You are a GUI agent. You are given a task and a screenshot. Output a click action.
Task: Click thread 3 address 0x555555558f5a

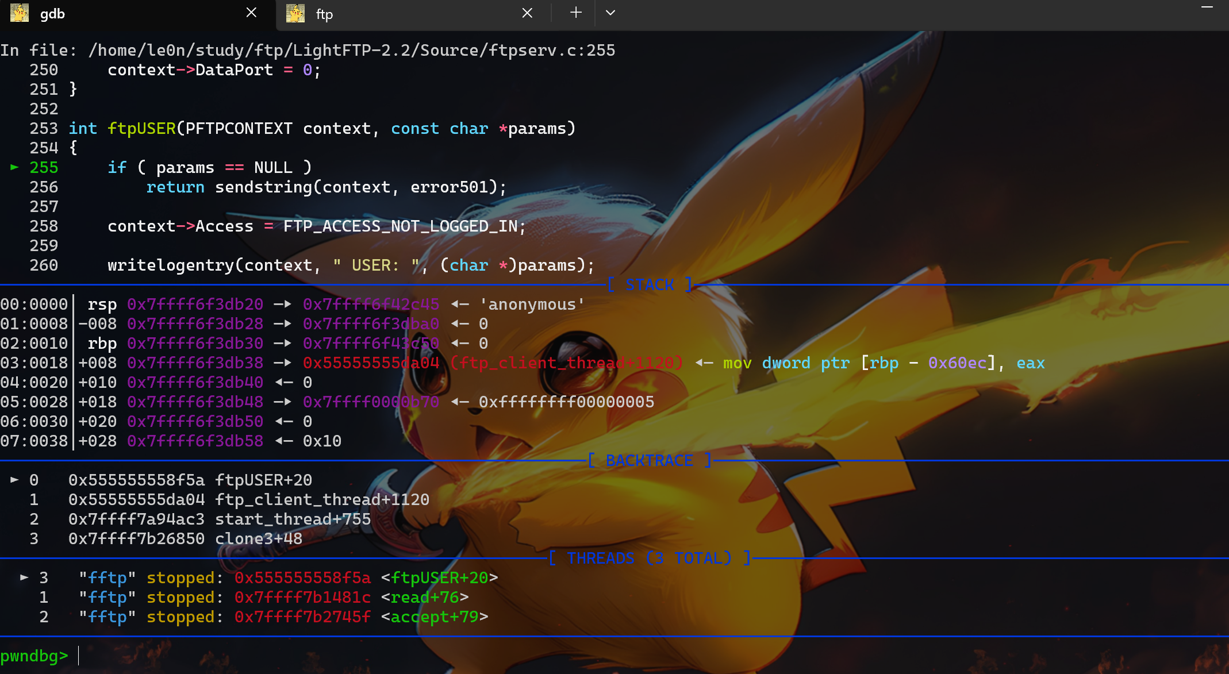point(302,578)
